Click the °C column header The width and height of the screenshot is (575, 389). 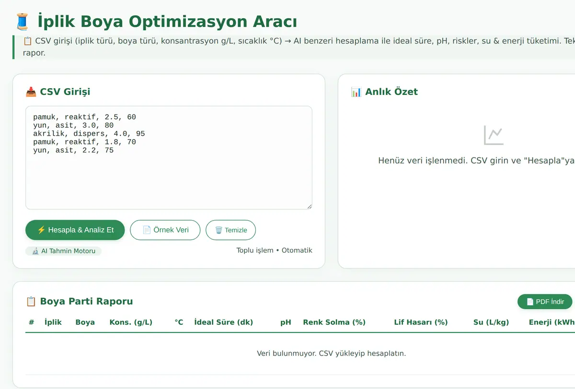point(179,322)
